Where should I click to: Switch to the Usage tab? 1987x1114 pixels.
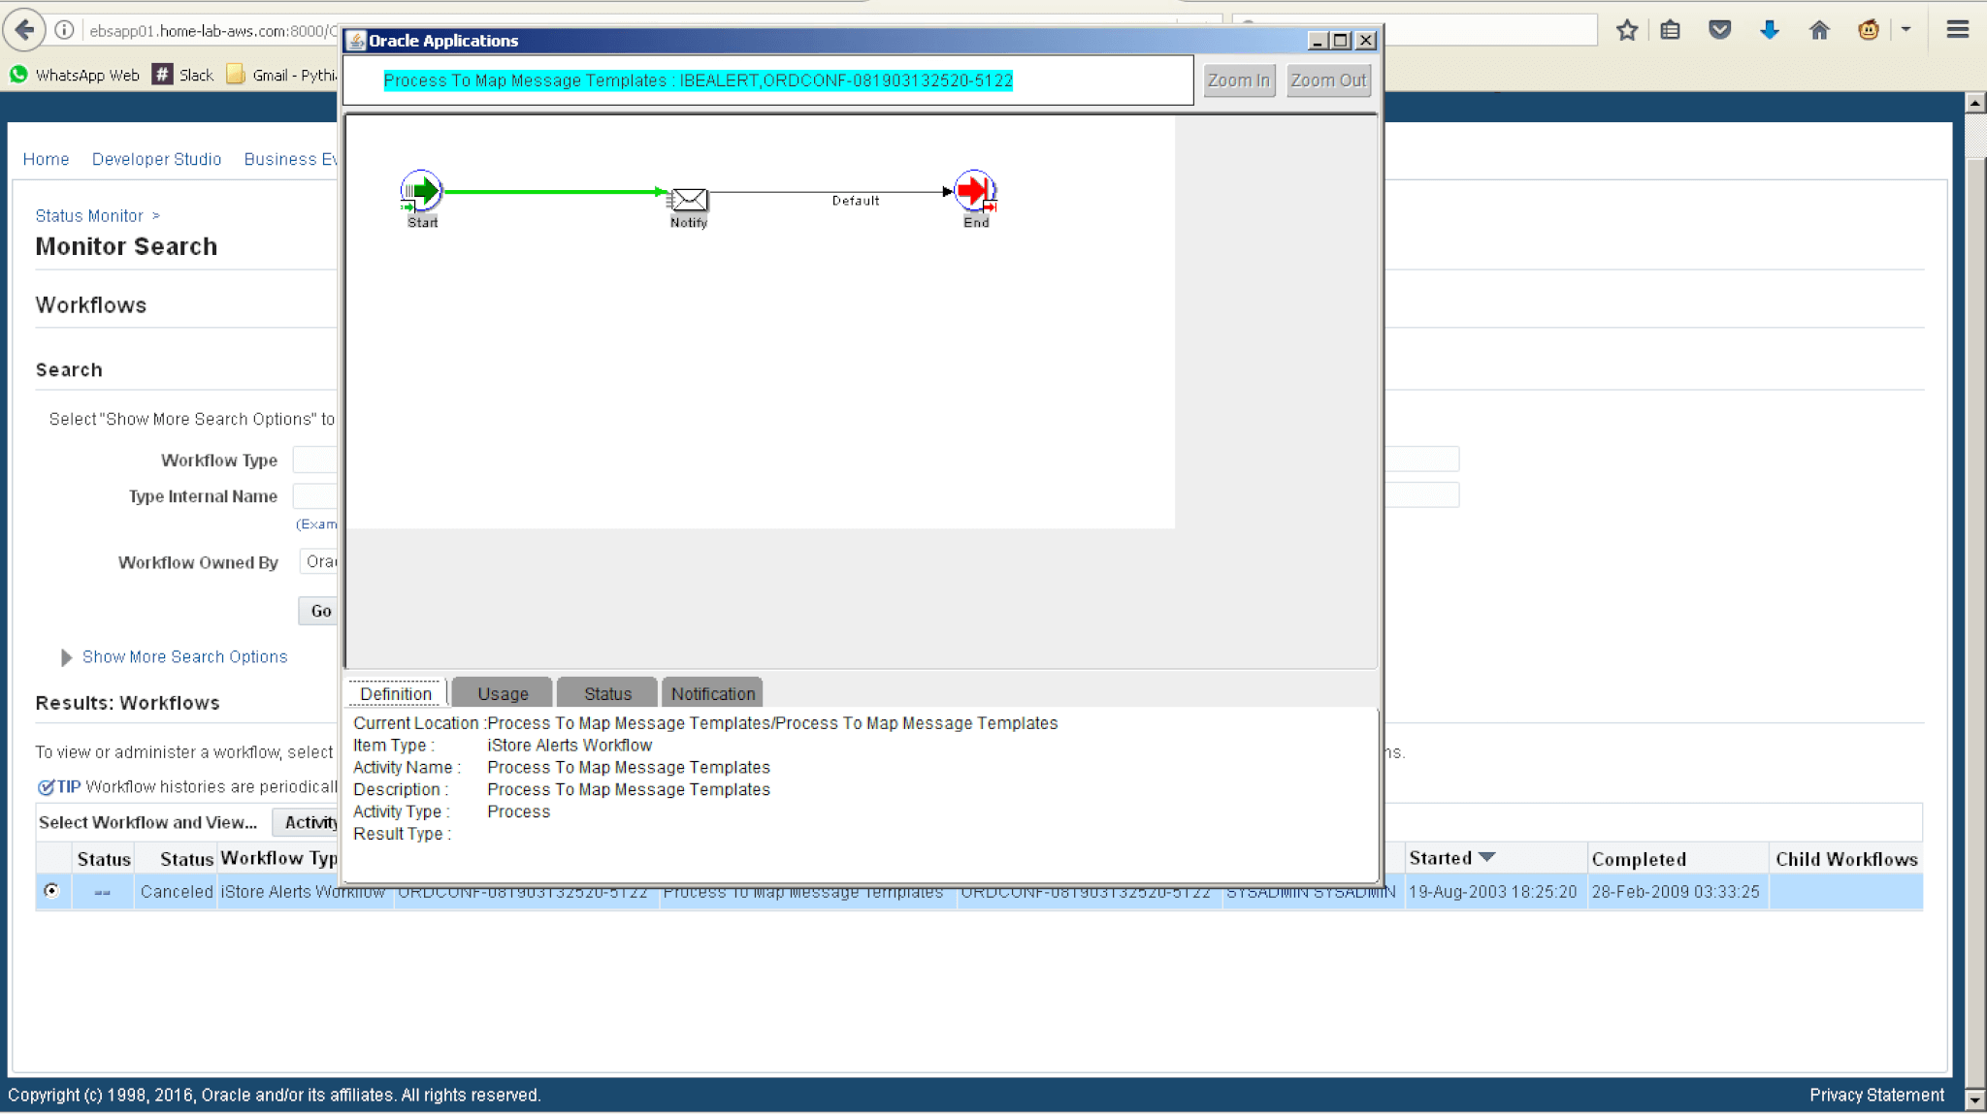point(503,693)
